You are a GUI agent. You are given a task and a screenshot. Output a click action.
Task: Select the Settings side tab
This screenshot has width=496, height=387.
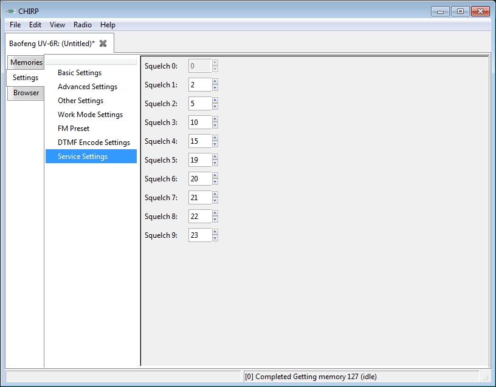(26, 77)
